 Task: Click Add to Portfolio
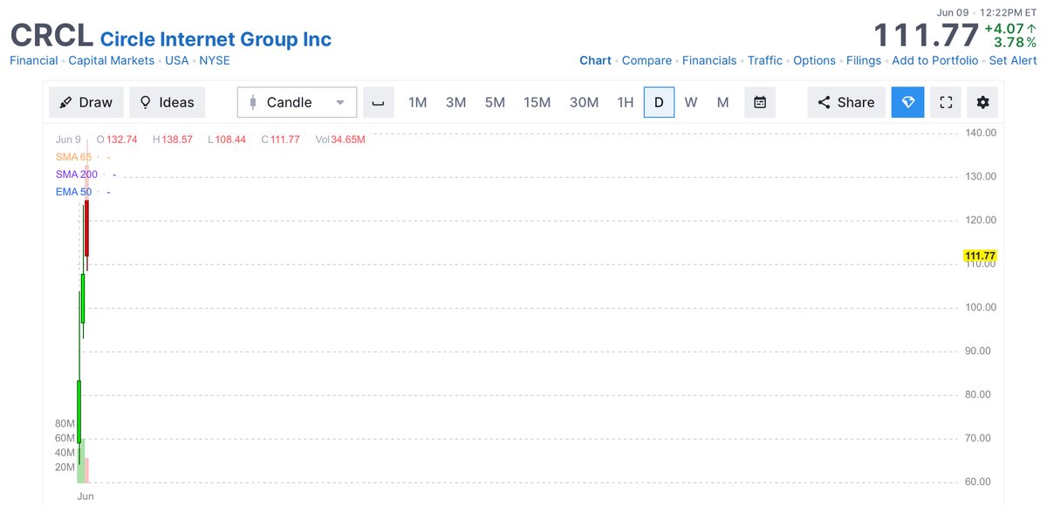coord(934,60)
